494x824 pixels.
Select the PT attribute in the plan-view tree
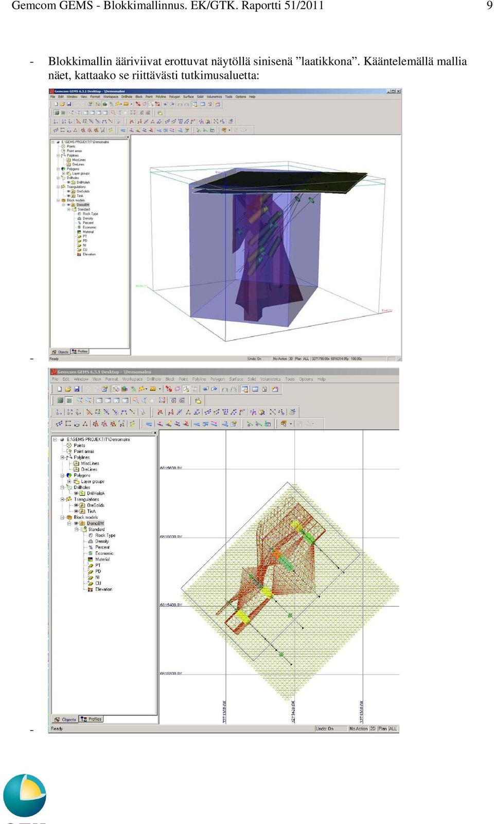[x=98, y=565]
